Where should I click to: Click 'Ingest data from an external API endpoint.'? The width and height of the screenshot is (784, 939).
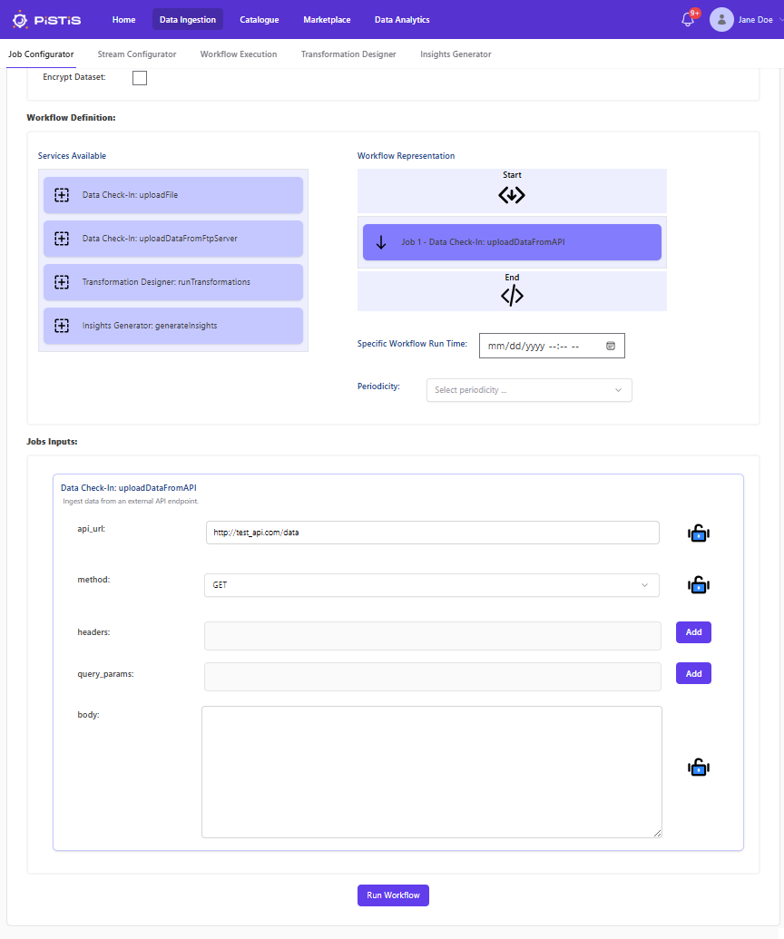(131, 501)
